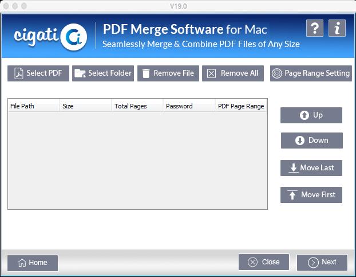The height and width of the screenshot is (277, 356).
Task: Click the Cigati logo in the header
Action: coord(50,36)
